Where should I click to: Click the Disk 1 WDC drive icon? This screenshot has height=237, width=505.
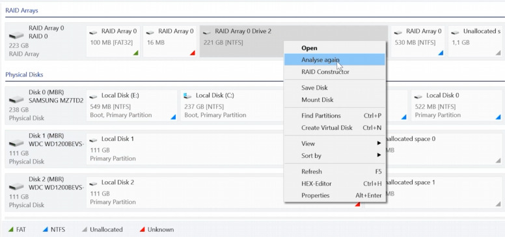point(16,143)
